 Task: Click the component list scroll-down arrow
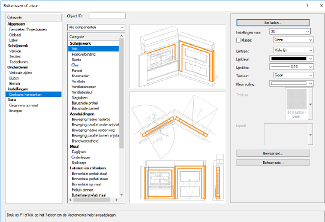pyautogui.click(x=122, y=194)
